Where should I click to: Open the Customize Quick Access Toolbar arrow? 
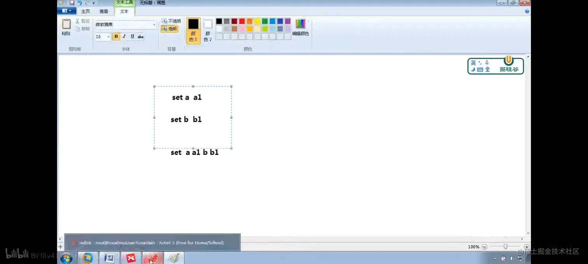click(x=94, y=3)
